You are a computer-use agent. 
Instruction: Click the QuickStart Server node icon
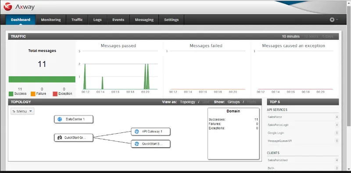pyautogui.click(x=136, y=144)
